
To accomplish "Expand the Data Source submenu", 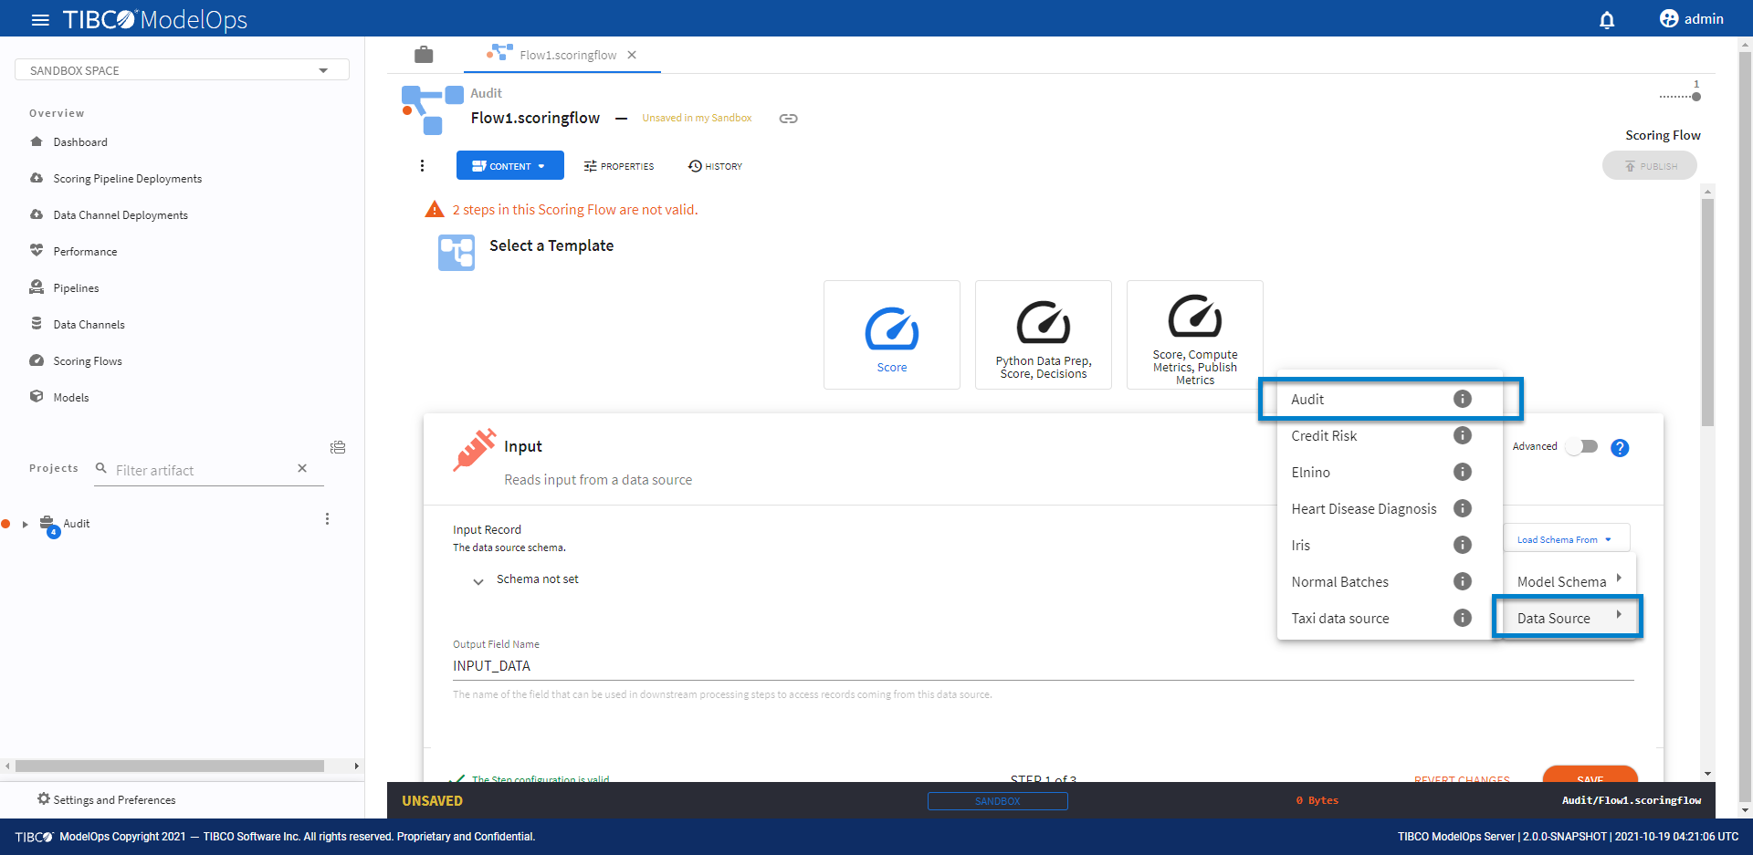I will 1568,618.
